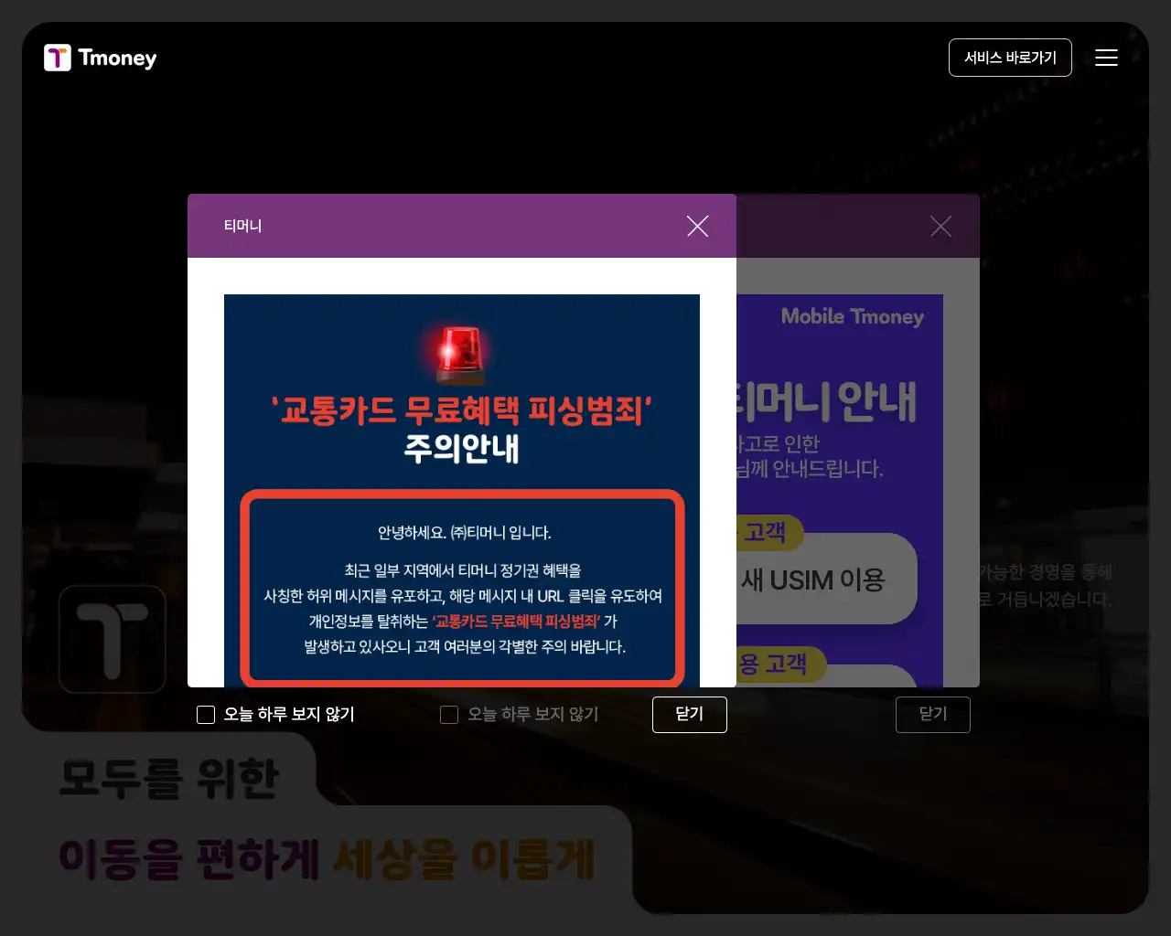Click the red siren icon in notice
Viewport: 1171px width, 936px height.
pos(460,355)
